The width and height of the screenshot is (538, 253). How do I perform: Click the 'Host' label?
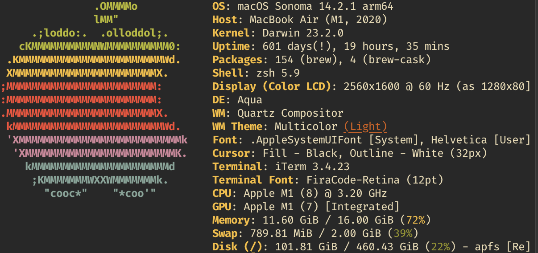pos(225,20)
